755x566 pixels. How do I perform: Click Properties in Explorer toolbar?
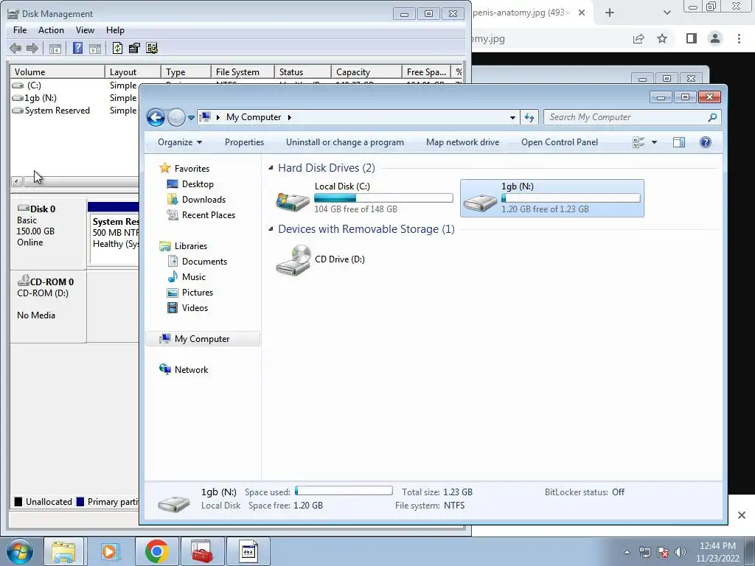coord(244,142)
